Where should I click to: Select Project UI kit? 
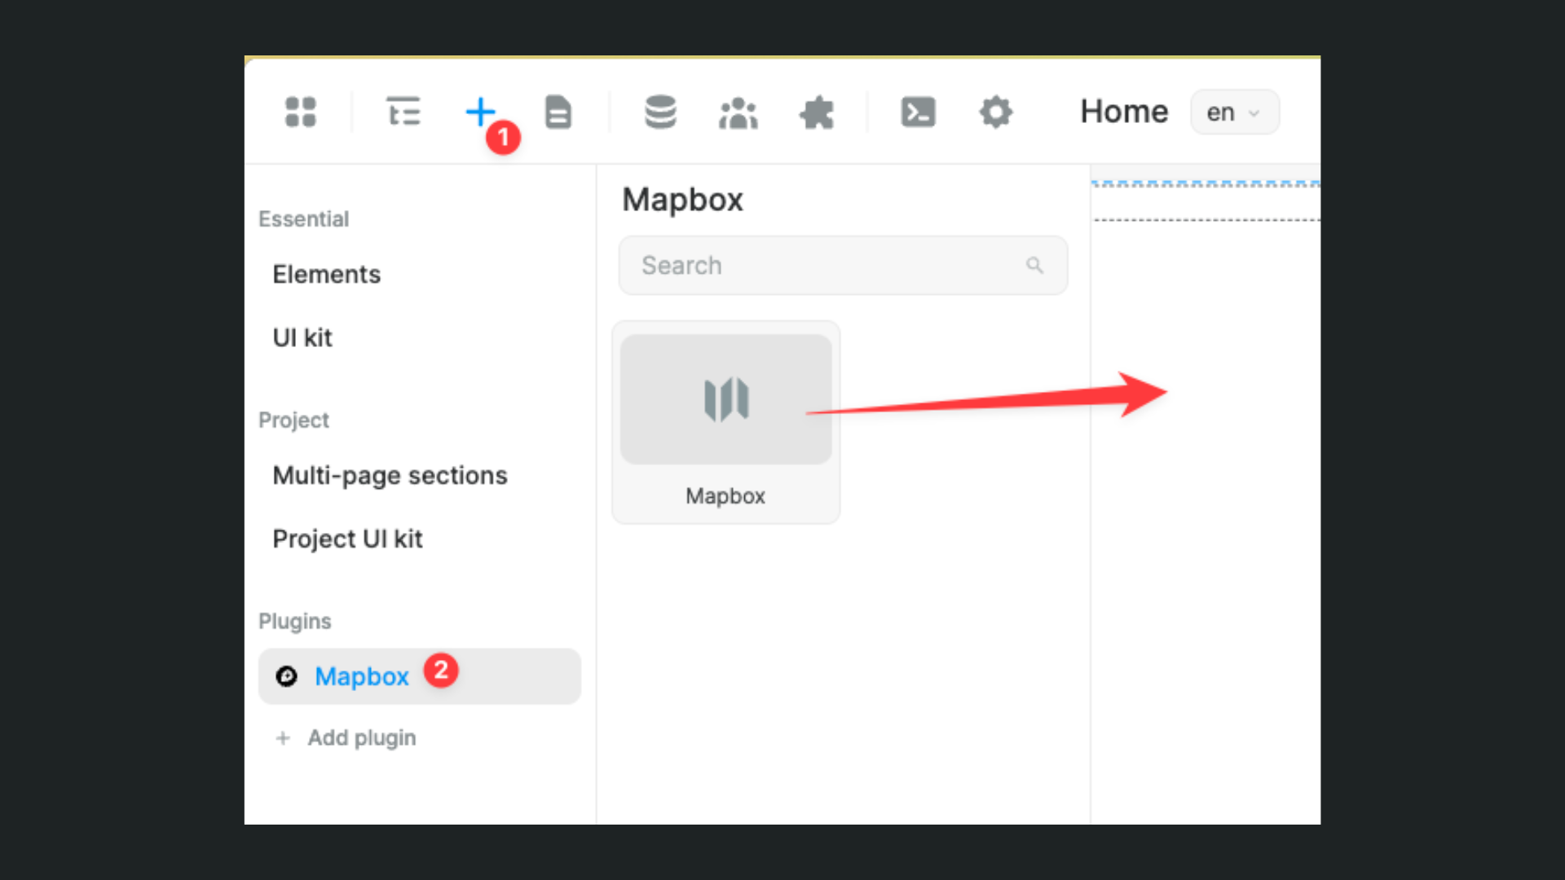coord(348,539)
